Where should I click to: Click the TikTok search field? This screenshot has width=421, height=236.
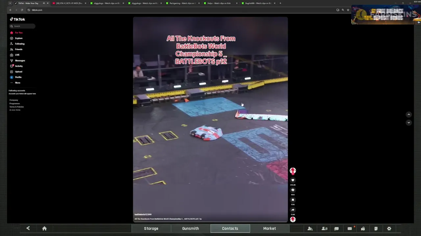coord(22,26)
